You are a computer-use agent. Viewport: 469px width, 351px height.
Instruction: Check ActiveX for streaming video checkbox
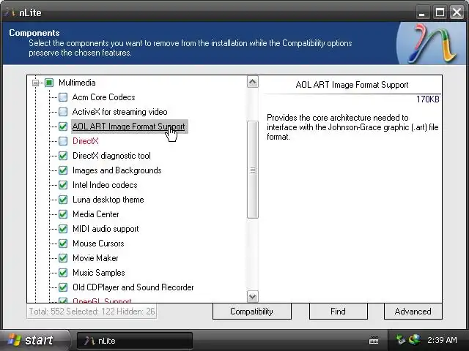(x=63, y=112)
